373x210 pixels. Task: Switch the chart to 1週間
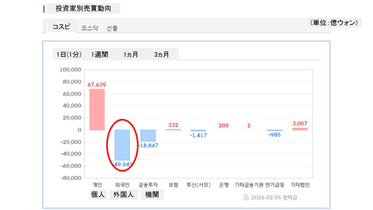coord(100,55)
